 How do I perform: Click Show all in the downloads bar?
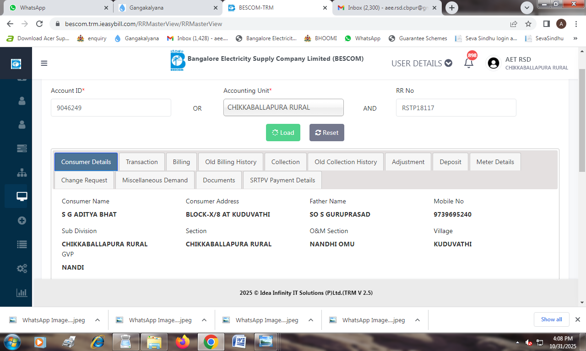click(551, 319)
